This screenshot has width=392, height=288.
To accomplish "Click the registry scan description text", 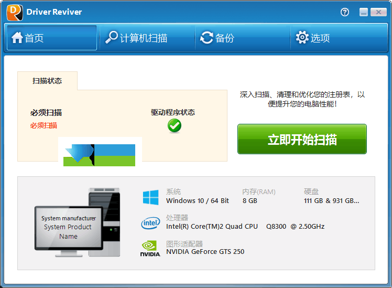I will coord(302,99).
